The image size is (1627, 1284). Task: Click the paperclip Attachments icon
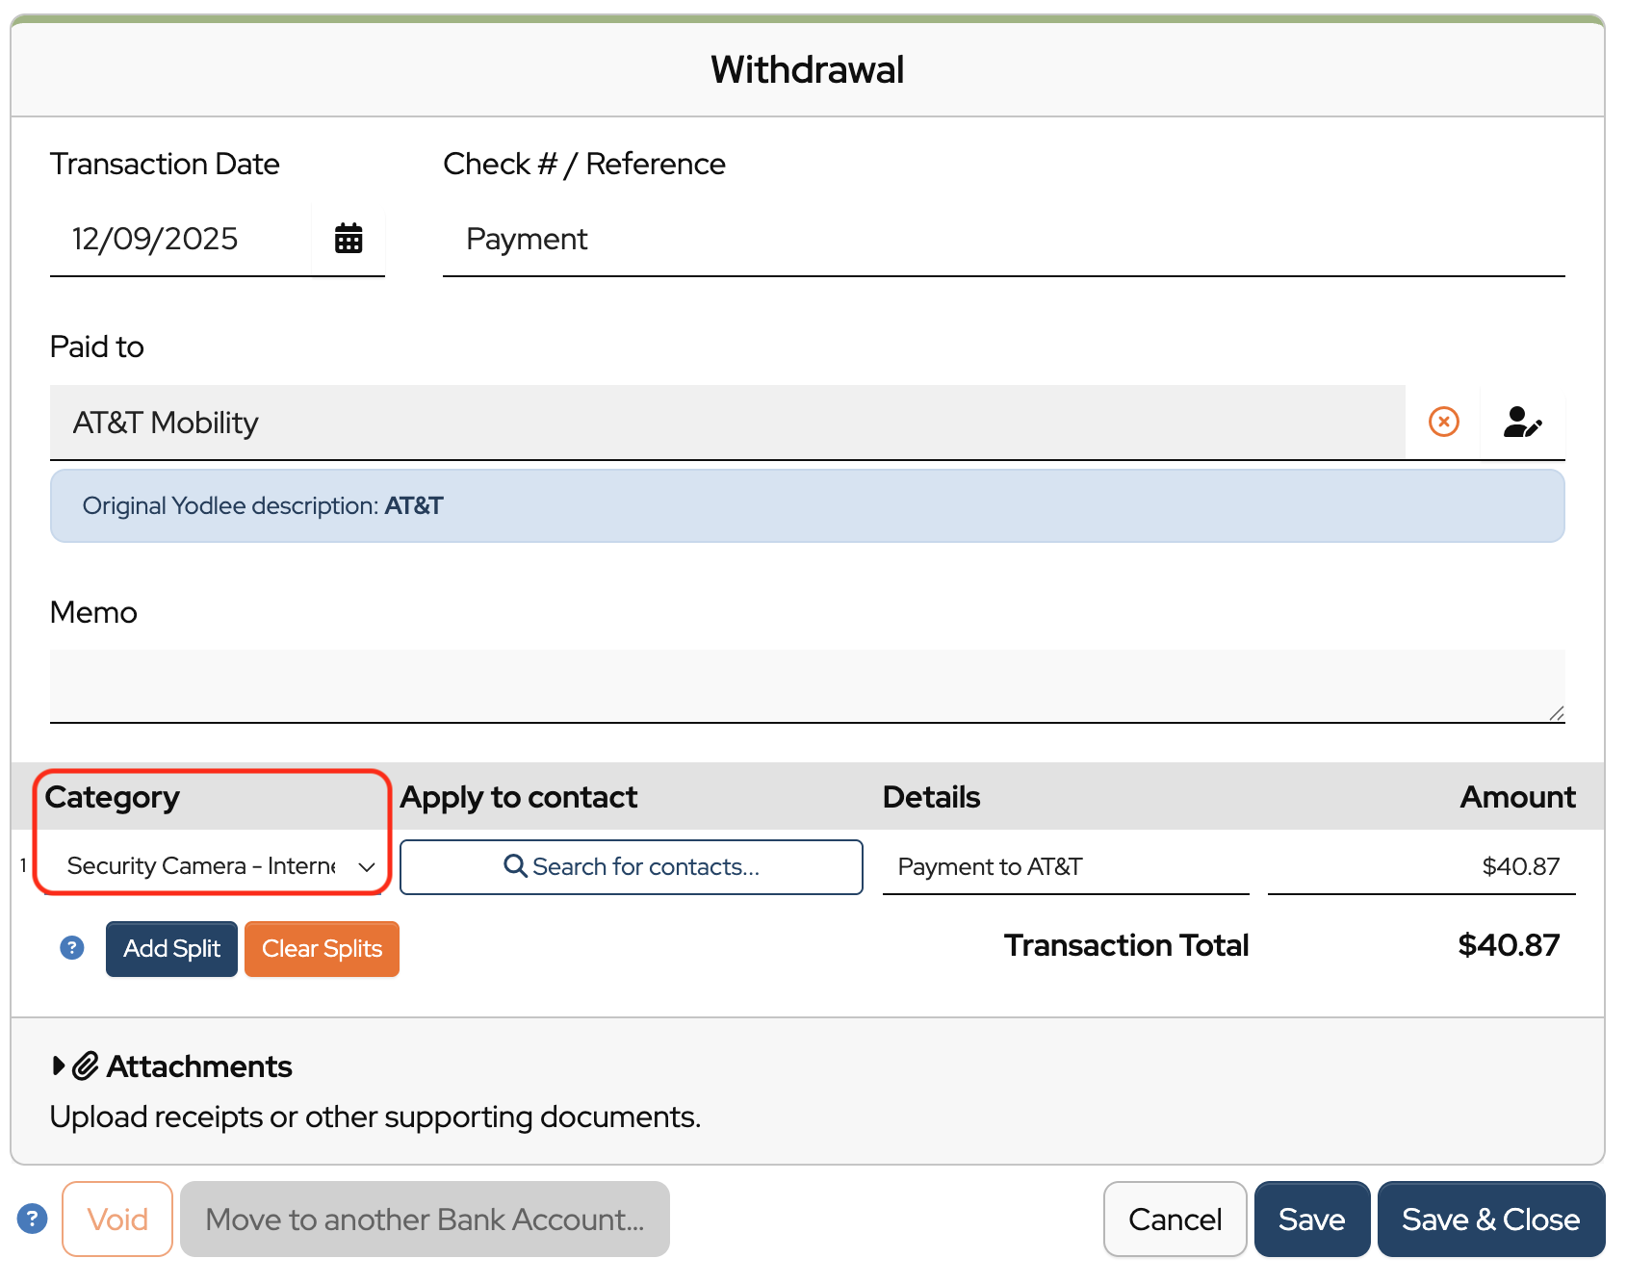[87, 1066]
